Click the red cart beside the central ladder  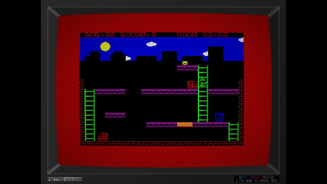pyautogui.click(x=192, y=85)
